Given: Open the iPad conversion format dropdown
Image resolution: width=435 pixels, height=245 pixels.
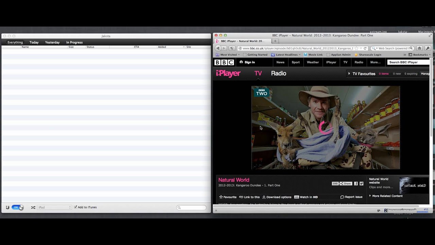Looking at the screenshot, I should click(54, 207).
